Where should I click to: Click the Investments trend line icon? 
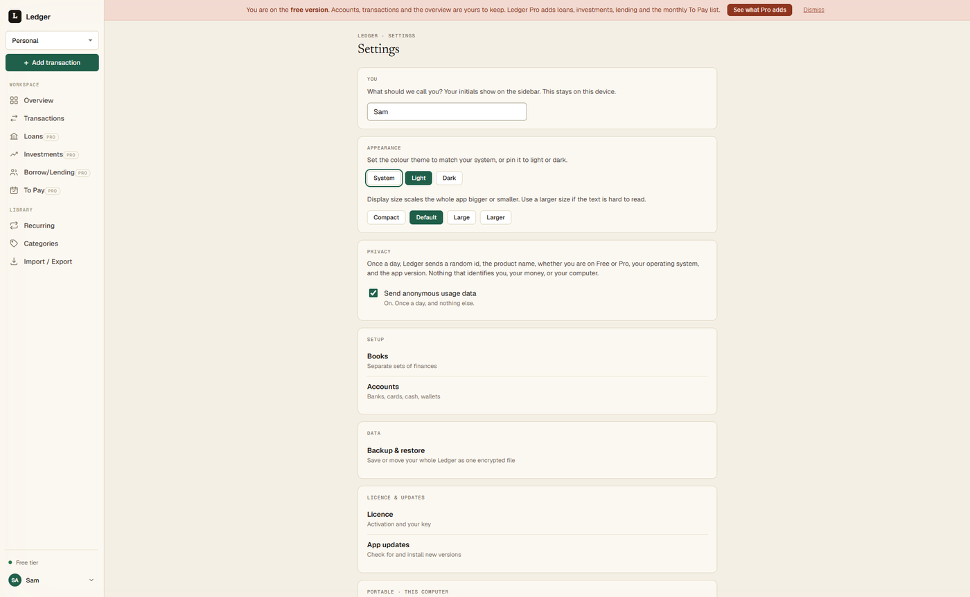14,154
